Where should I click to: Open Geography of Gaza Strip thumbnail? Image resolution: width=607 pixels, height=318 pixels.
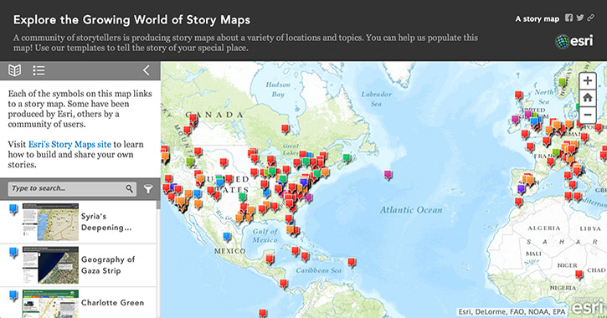click(x=50, y=265)
